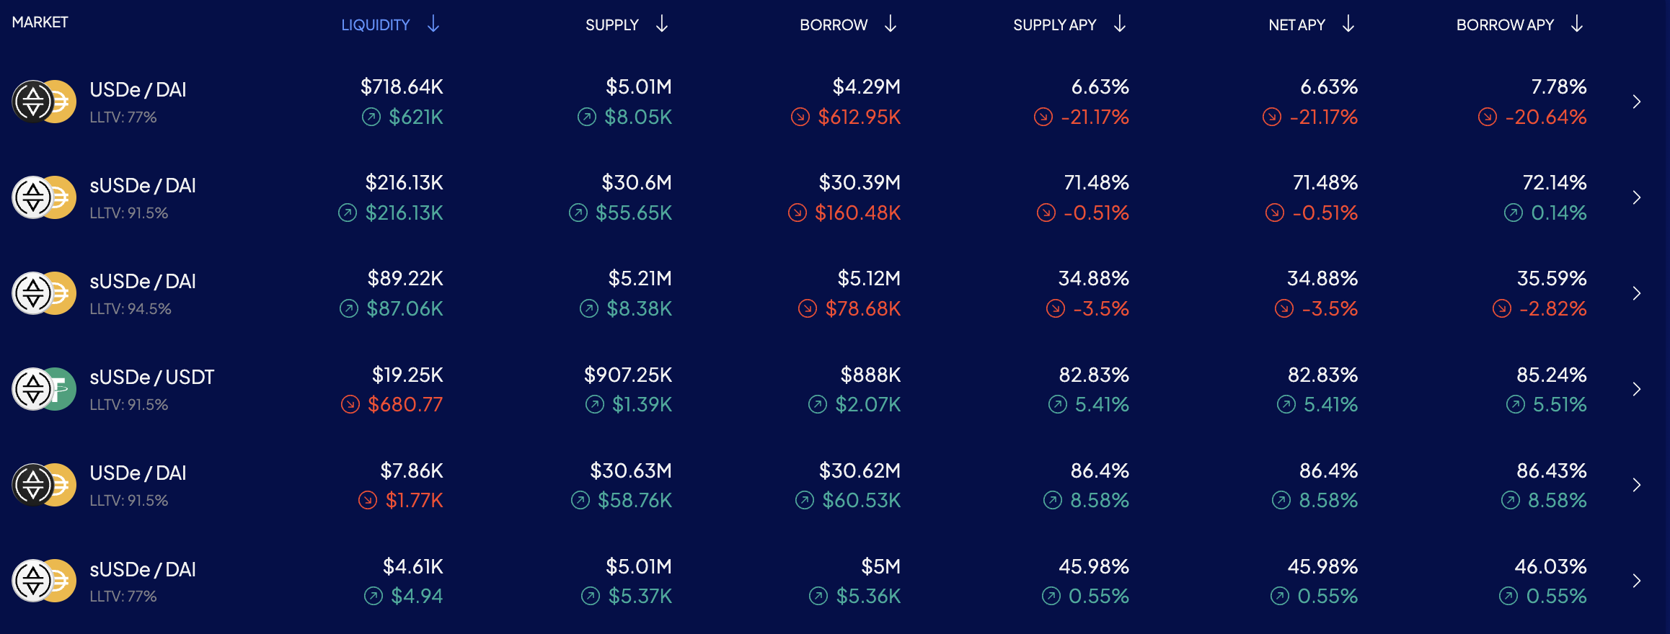Click the USDe/DAI 77% LLTV token pair icon
1670x634 pixels.
point(44,102)
